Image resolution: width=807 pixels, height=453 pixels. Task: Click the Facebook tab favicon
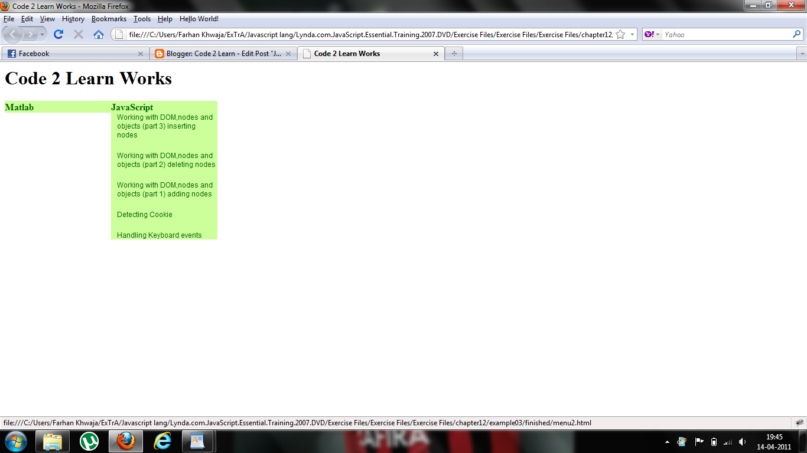[x=12, y=54]
